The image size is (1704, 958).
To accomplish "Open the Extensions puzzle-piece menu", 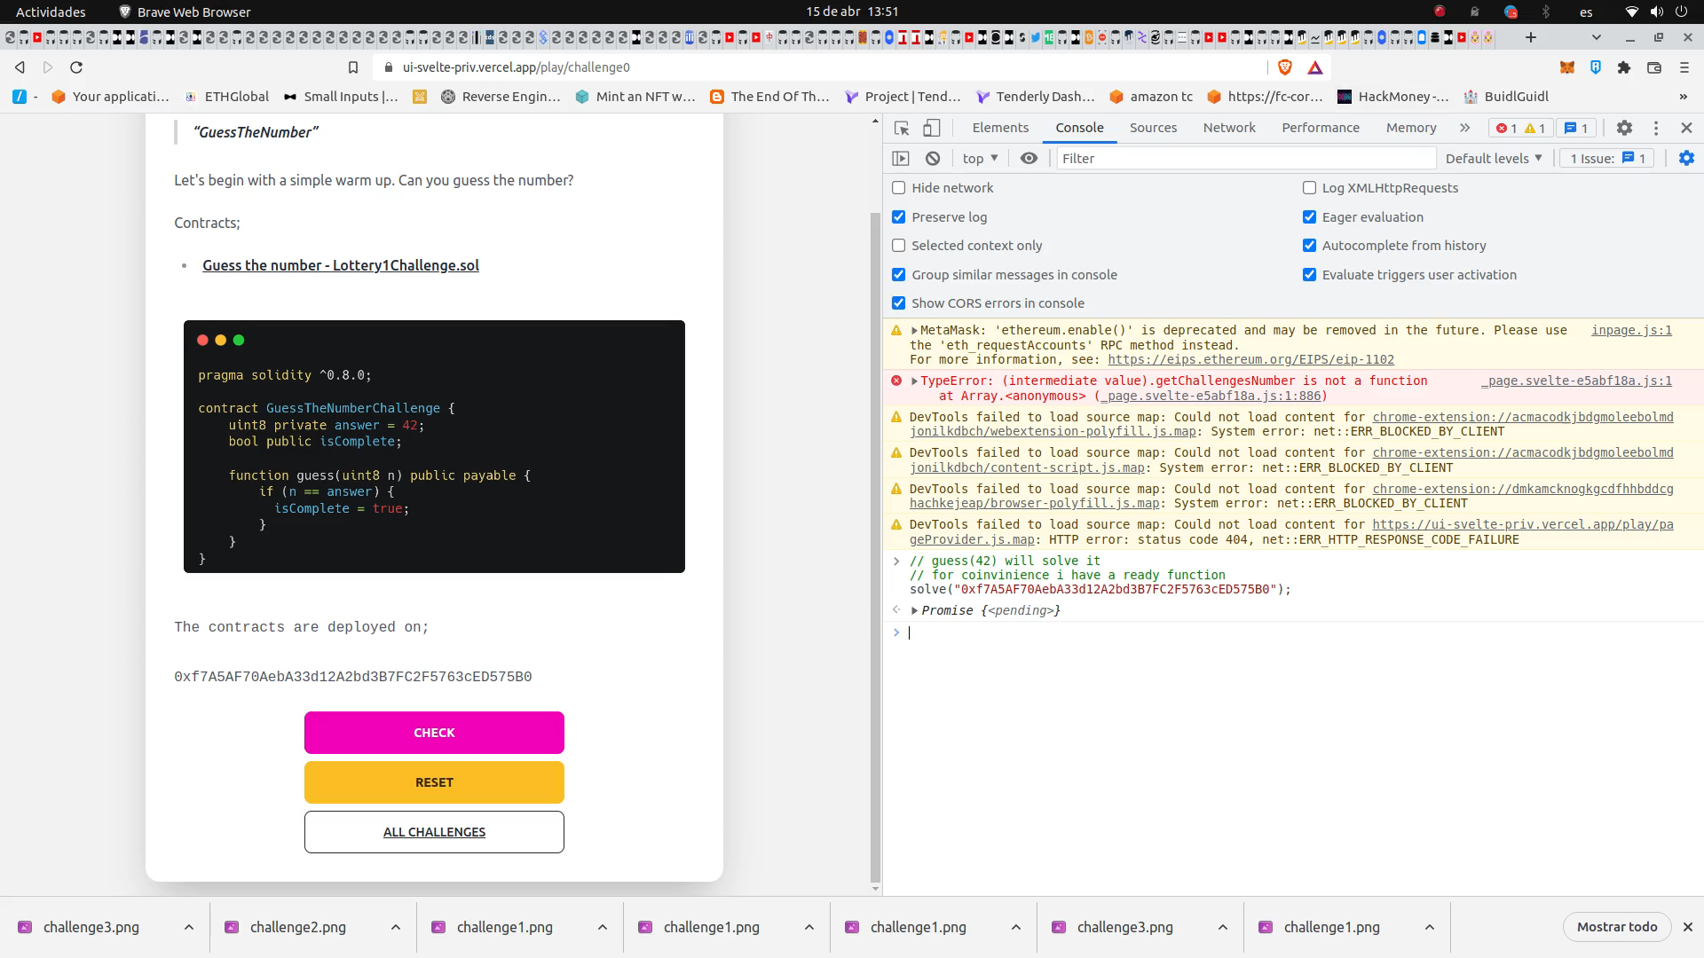I will pos(1624,67).
